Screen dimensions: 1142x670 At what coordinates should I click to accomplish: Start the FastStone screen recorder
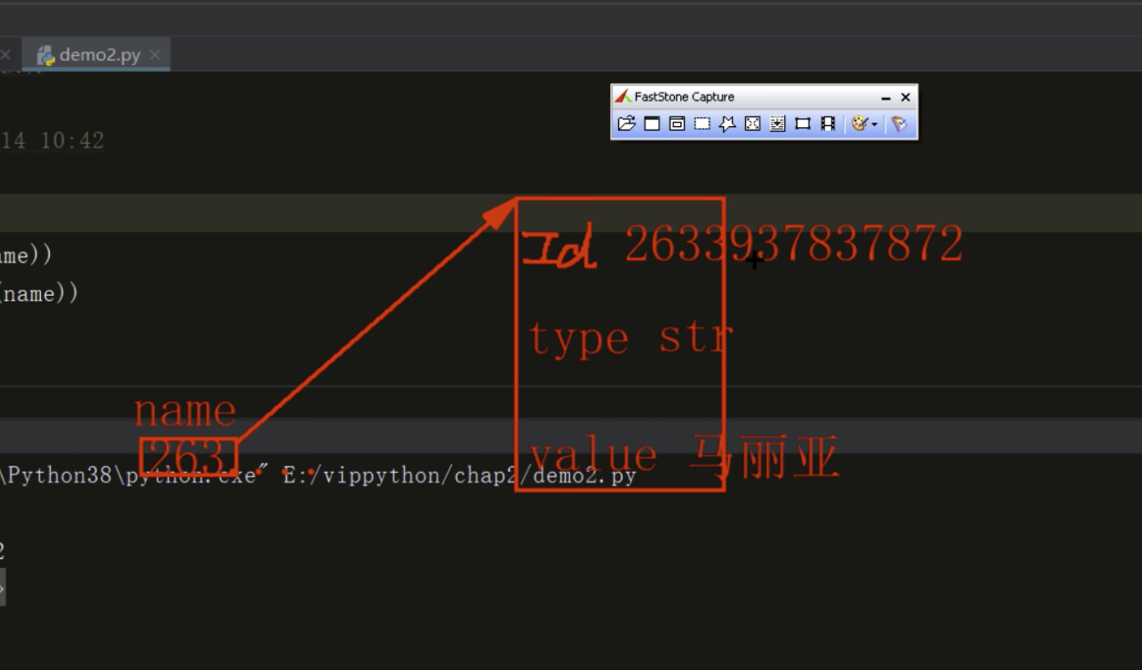pos(829,124)
